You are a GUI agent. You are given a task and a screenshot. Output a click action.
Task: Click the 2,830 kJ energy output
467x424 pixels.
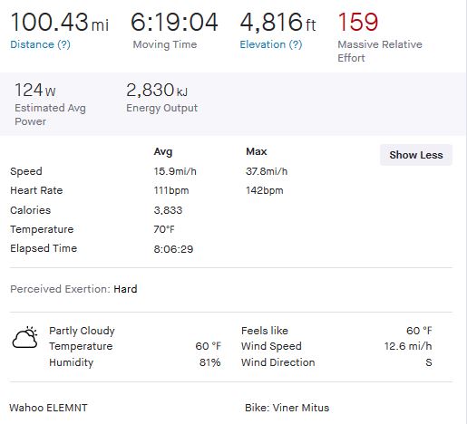tap(157, 90)
